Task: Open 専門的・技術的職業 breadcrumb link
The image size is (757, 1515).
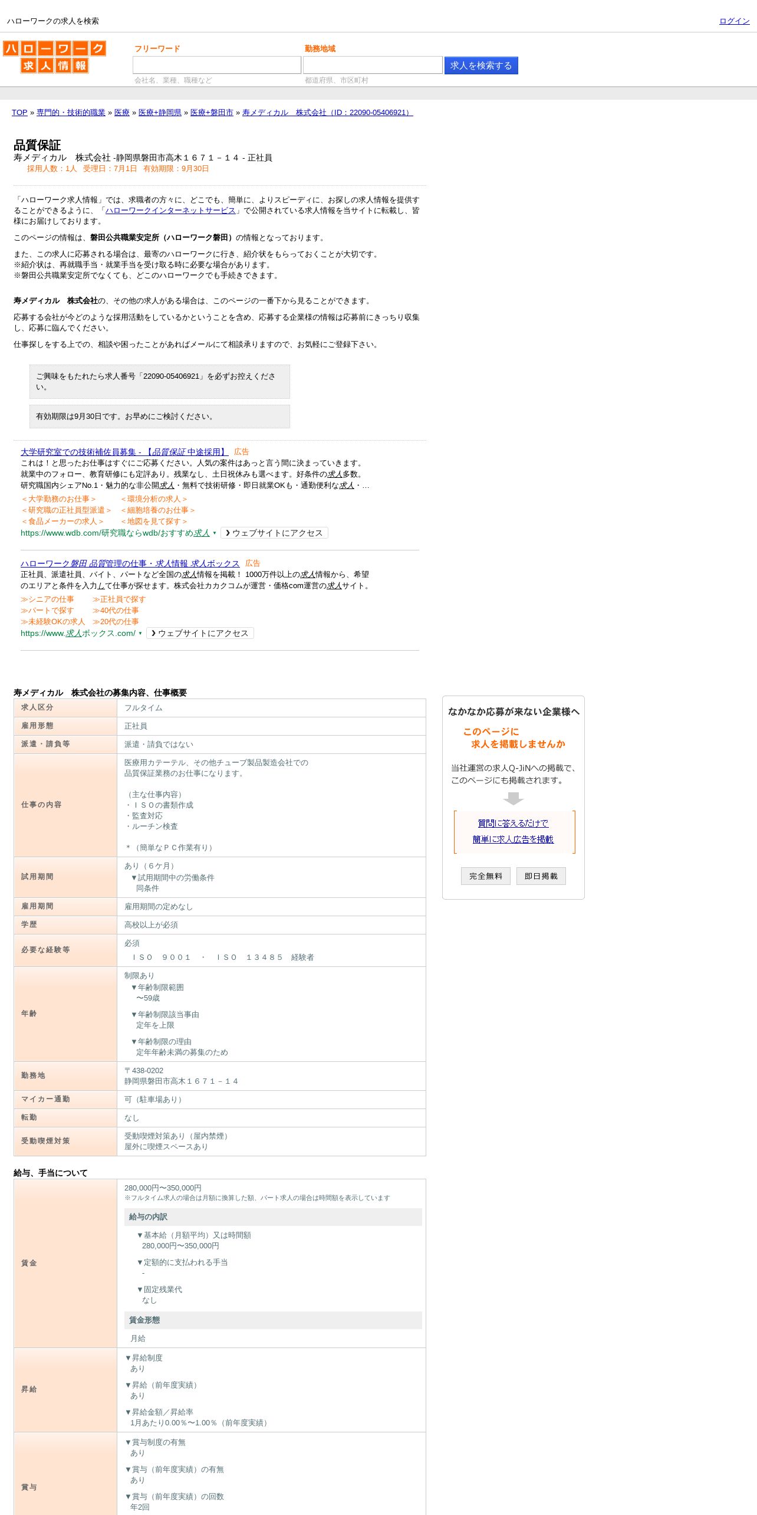Action: click(71, 113)
